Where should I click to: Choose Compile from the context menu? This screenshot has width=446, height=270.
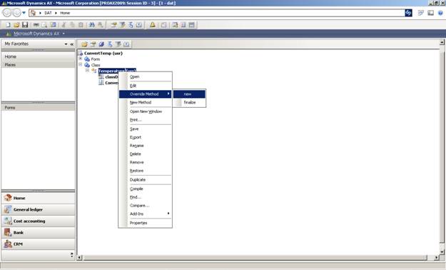[145, 189]
